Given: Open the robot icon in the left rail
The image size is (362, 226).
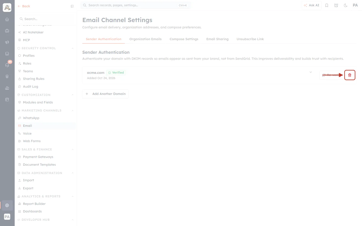Looking at the screenshot, I should (7, 77).
